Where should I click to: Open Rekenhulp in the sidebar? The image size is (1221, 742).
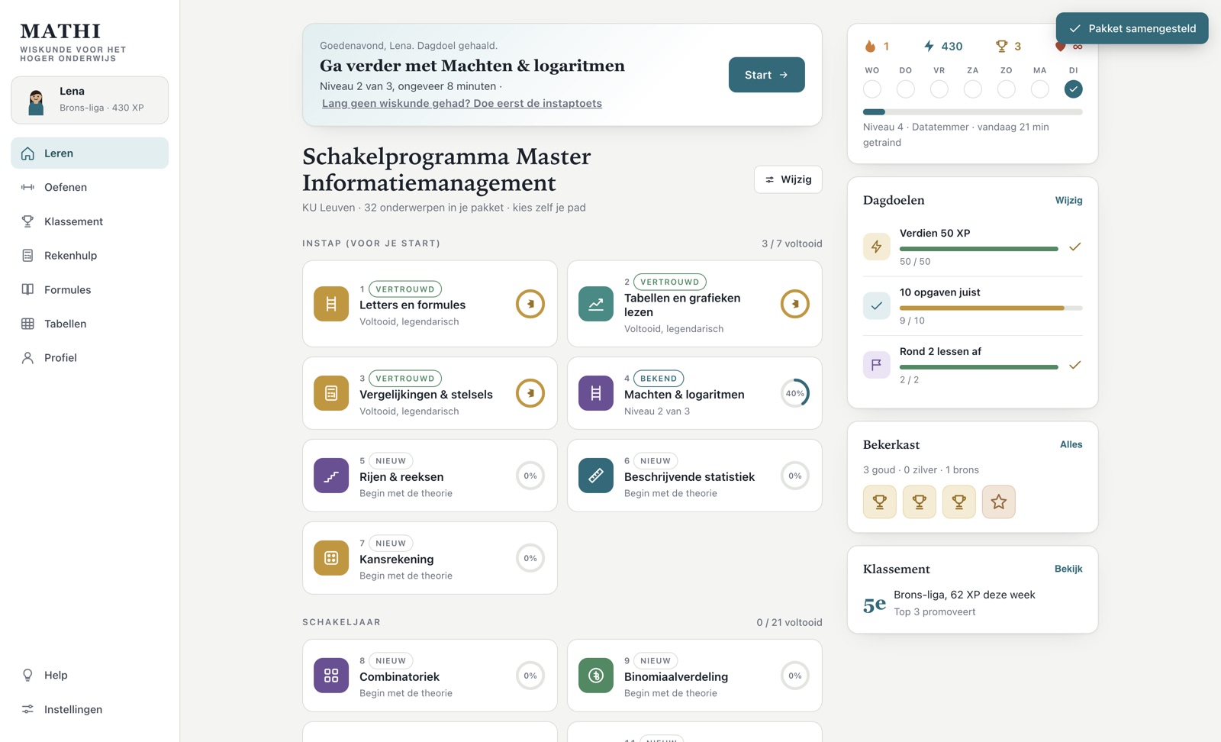[90, 256]
